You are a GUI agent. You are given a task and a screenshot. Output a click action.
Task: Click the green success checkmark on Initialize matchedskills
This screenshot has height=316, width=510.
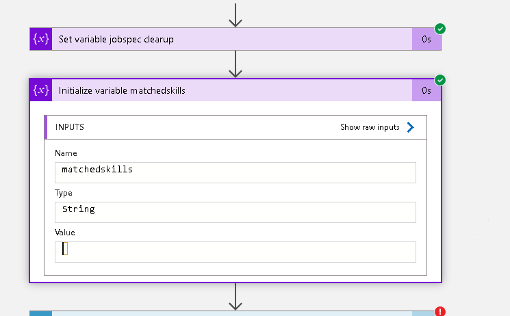point(440,80)
